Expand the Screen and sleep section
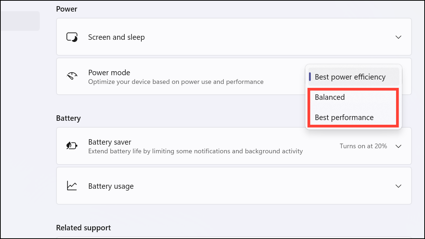 (233, 37)
